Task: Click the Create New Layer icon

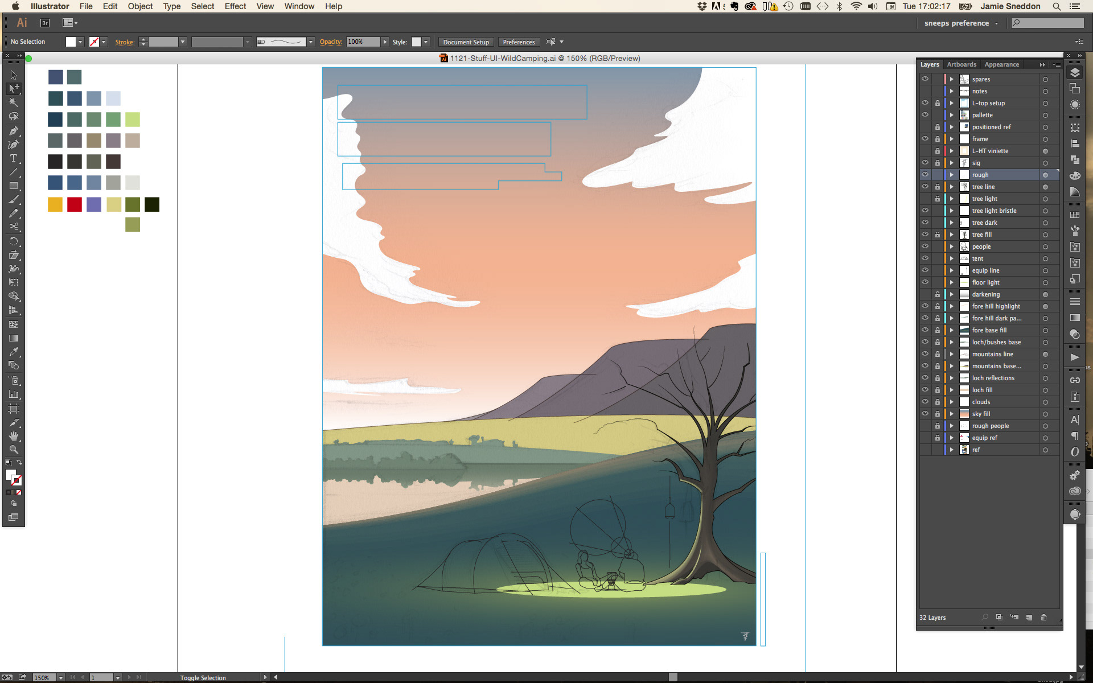Action: pyautogui.click(x=1029, y=618)
